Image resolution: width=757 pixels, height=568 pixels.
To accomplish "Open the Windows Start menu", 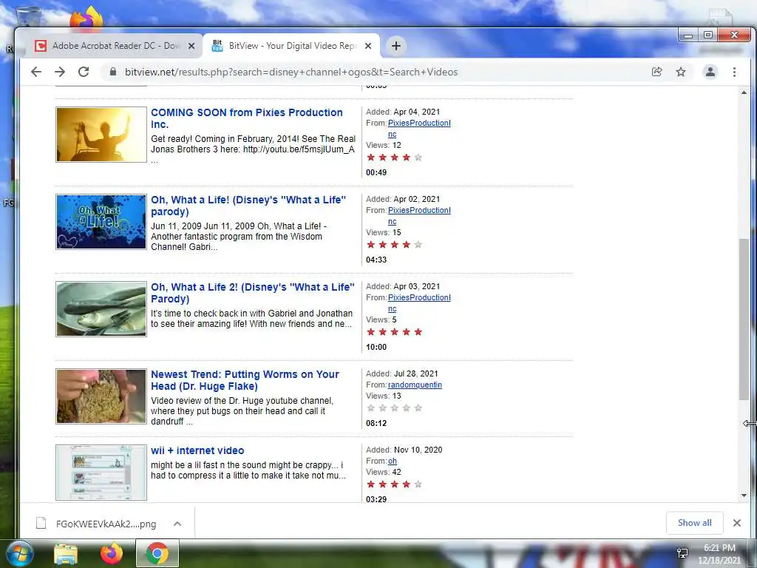I will tap(20, 553).
